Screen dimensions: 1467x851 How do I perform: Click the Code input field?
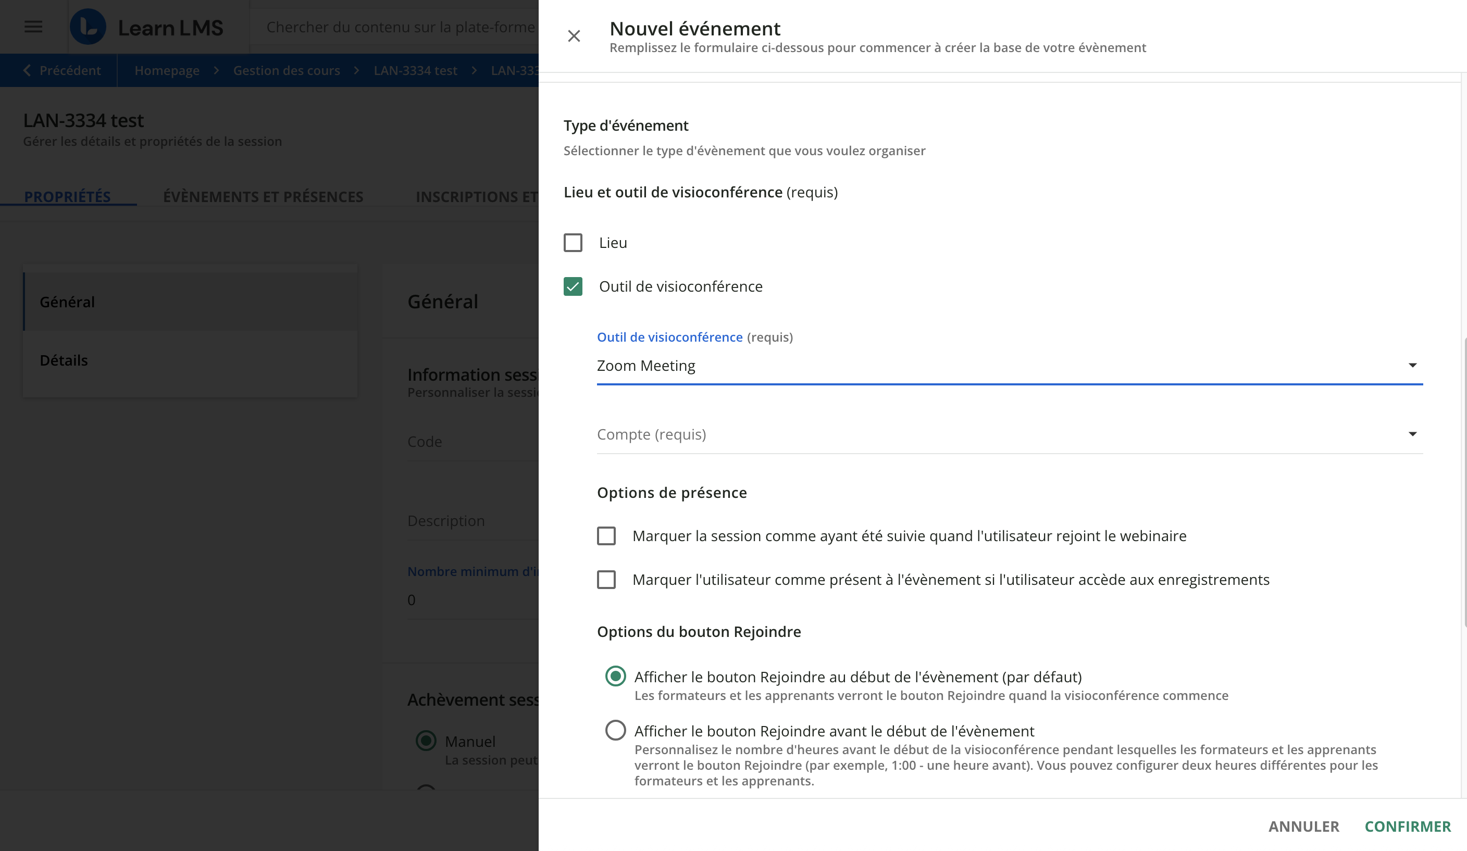pyautogui.click(x=473, y=442)
